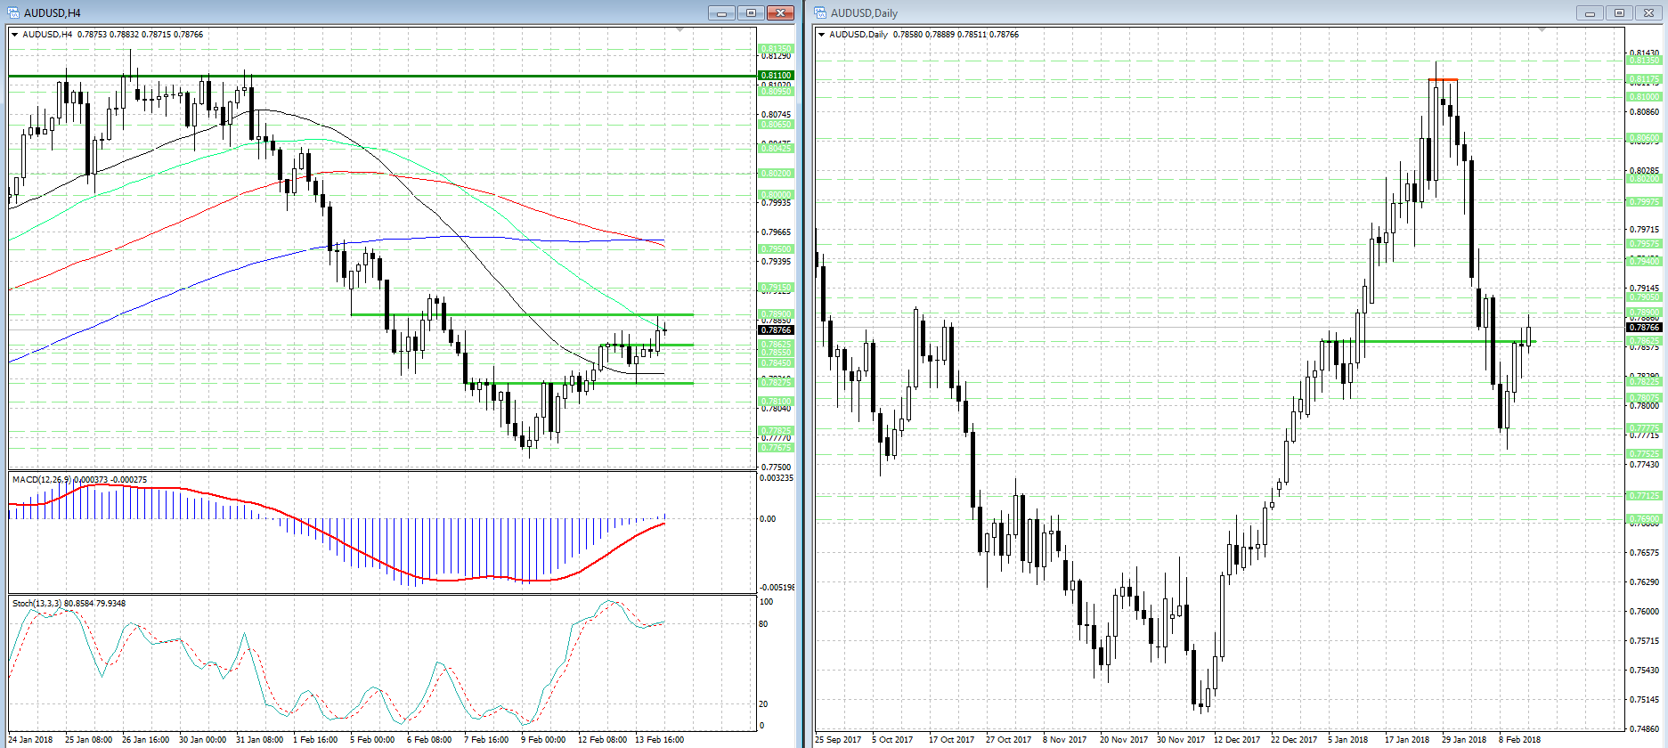This screenshot has height=748, width=1668.
Task: Minimize the AUDUSD,H4 chart window
Action: click(x=722, y=12)
